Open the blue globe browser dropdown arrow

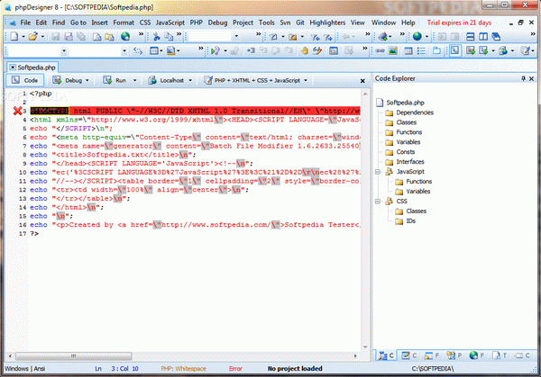click(426, 36)
